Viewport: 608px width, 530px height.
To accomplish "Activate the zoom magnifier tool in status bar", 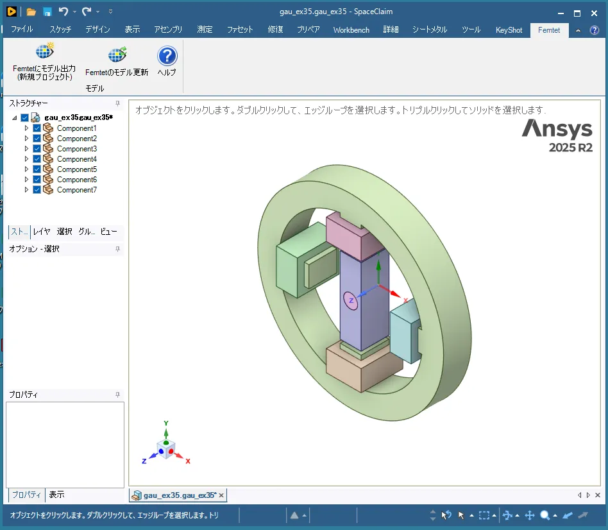I will [545, 515].
